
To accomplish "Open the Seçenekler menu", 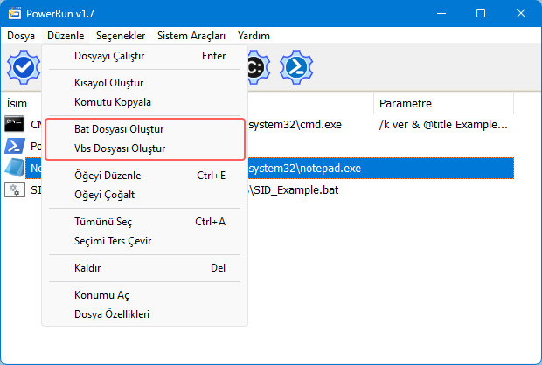I will tap(121, 36).
